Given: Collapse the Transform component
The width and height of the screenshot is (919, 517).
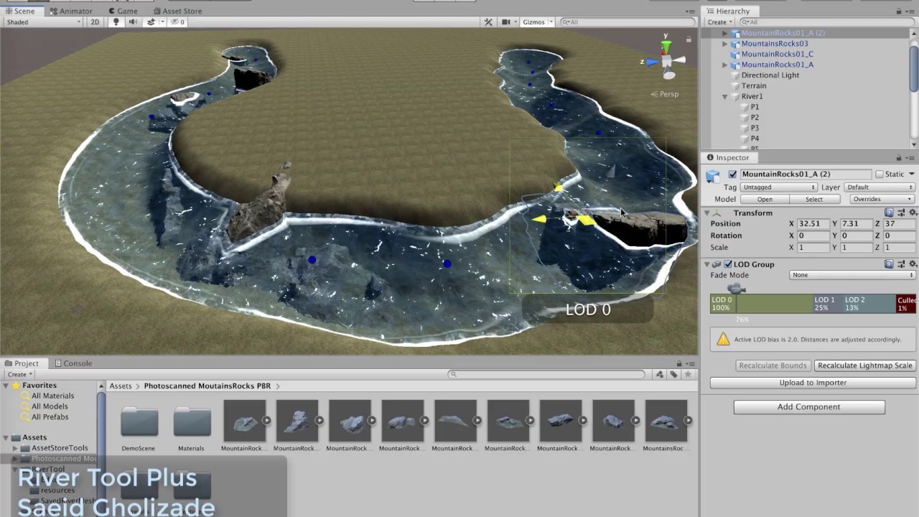Looking at the screenshot, I should coord(706,213).
